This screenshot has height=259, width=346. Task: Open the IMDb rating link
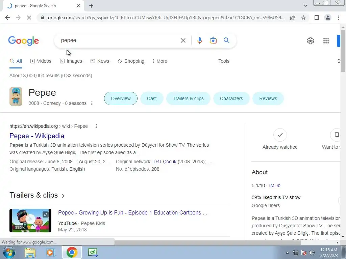pyautogui.click(x=275, y=186)
